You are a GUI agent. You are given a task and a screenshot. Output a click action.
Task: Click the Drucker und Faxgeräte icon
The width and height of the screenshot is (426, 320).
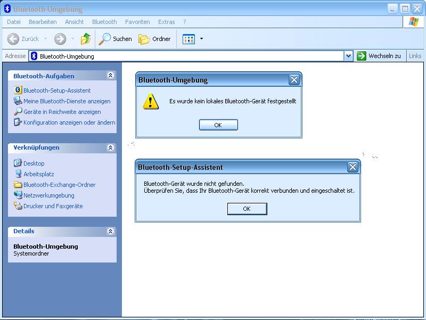[x=18, y=206]
